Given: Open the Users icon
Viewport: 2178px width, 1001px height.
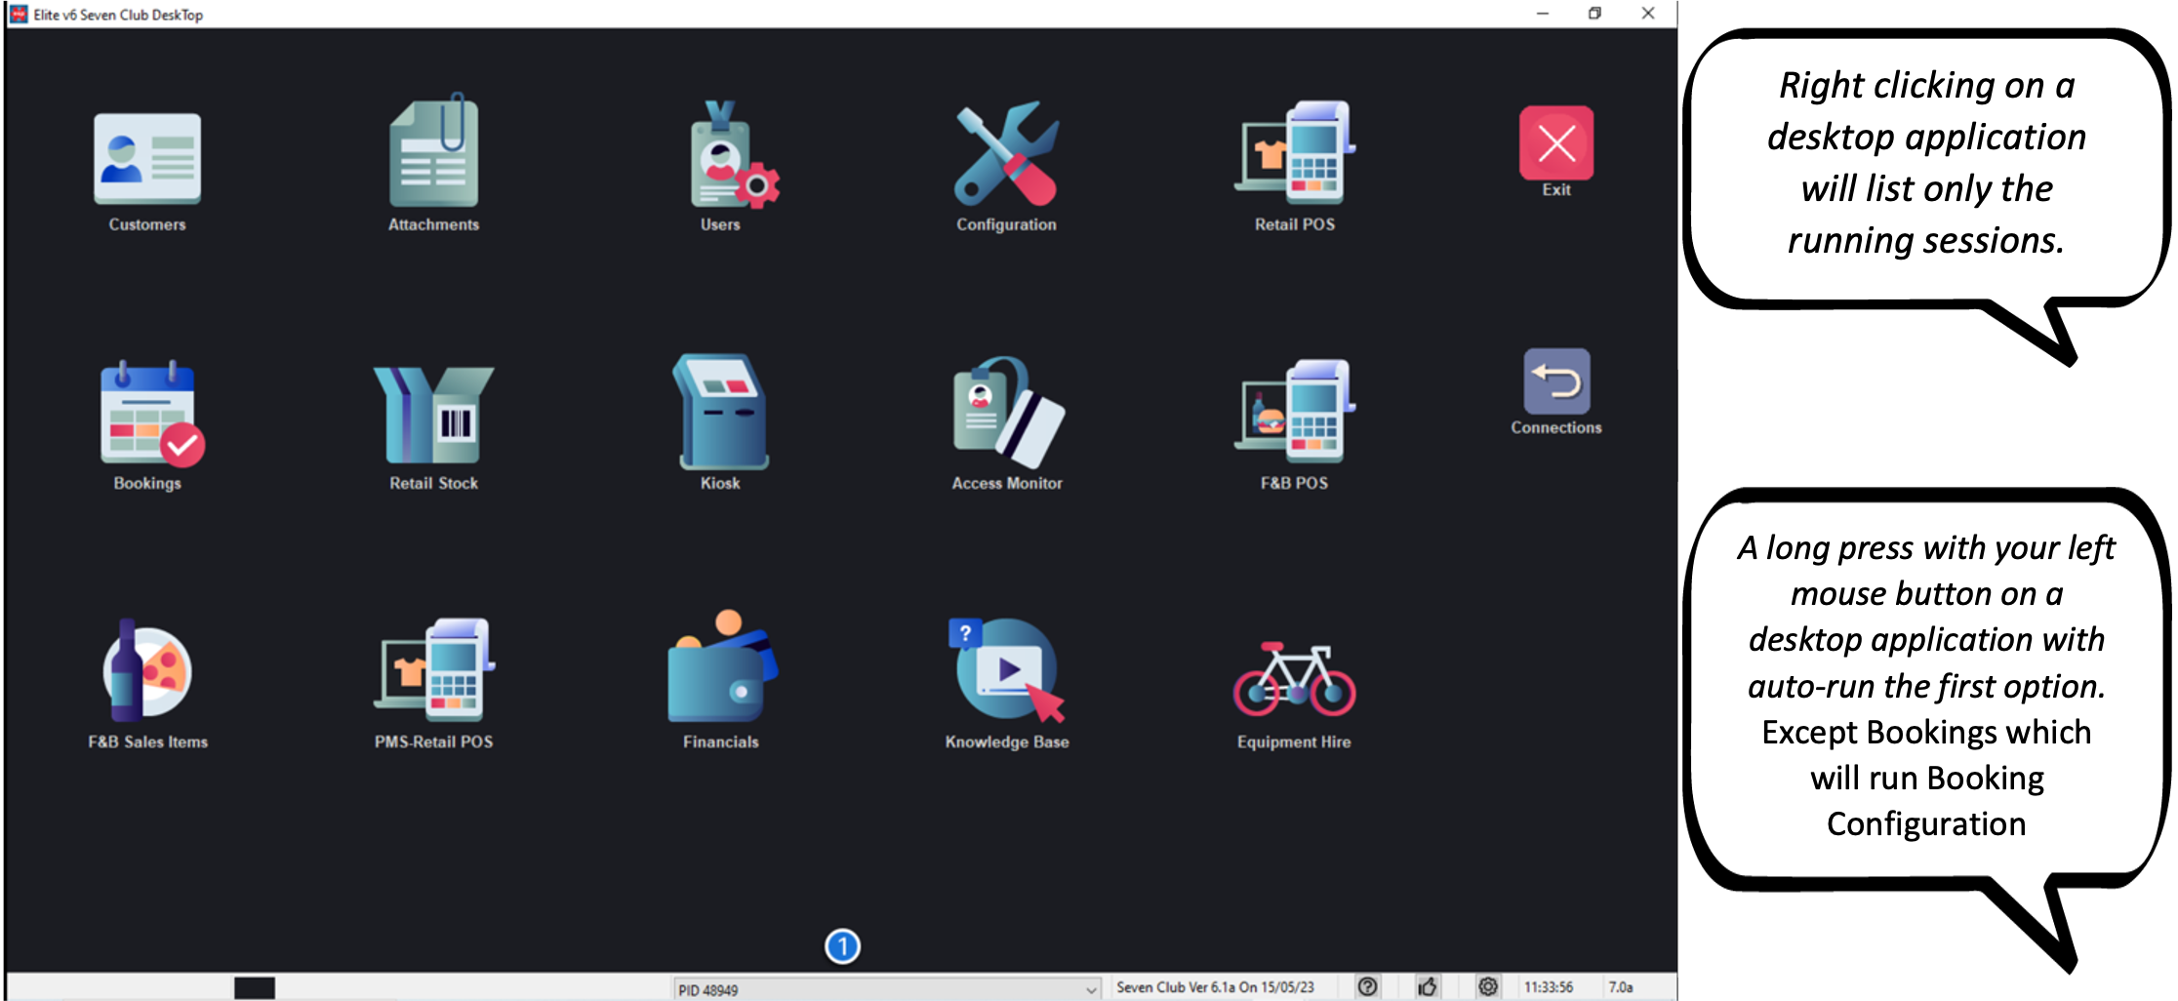Looking at the screenshot, I should click(734, 154).
